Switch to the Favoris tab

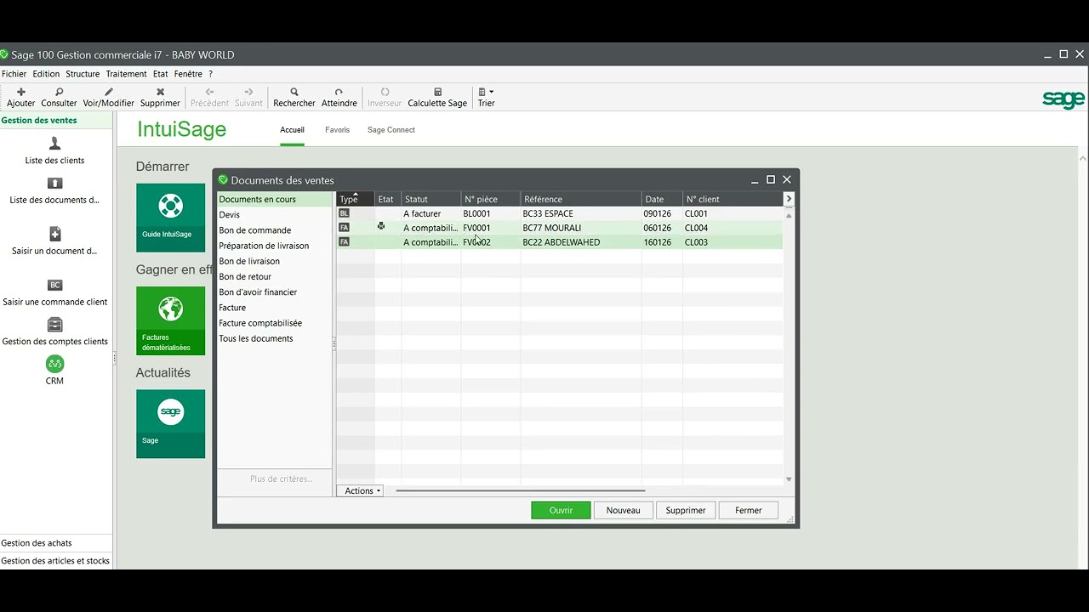(x=337, y=130)
